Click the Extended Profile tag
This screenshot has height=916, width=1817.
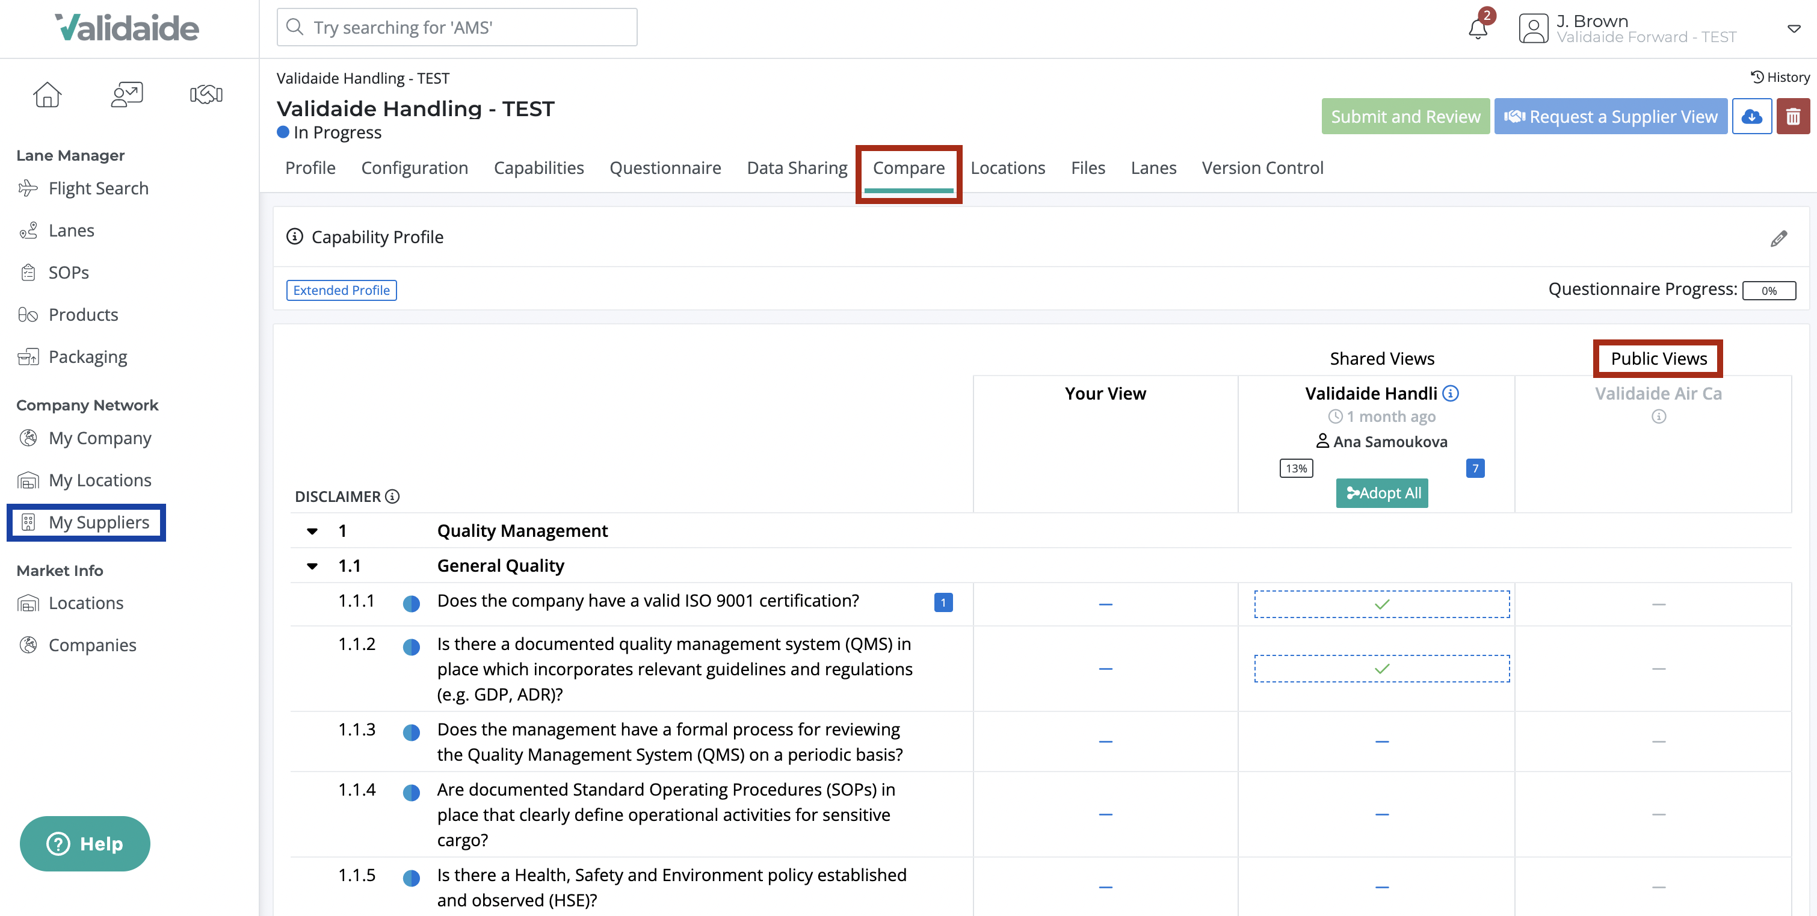(341, 290)
